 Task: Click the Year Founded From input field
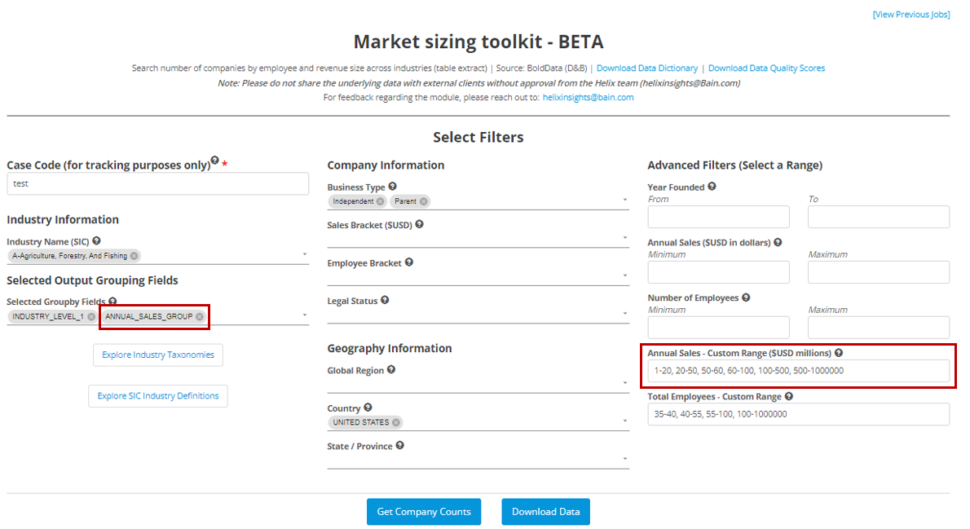tap(718, 217)
